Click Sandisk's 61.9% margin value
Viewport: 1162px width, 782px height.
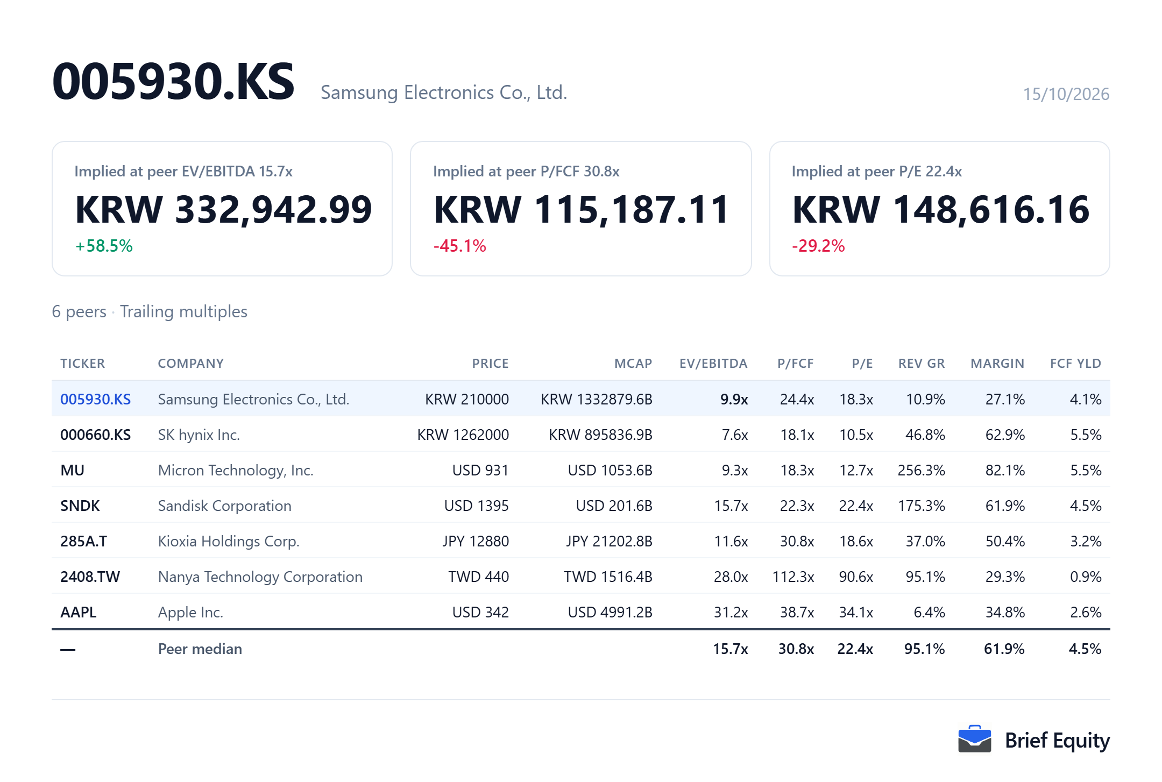pyautogui.click(x=1005, y=506)
